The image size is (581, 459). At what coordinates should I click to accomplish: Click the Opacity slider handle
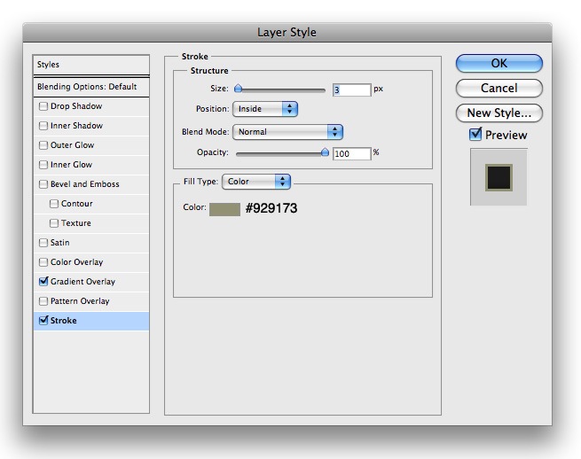(325, 152)
